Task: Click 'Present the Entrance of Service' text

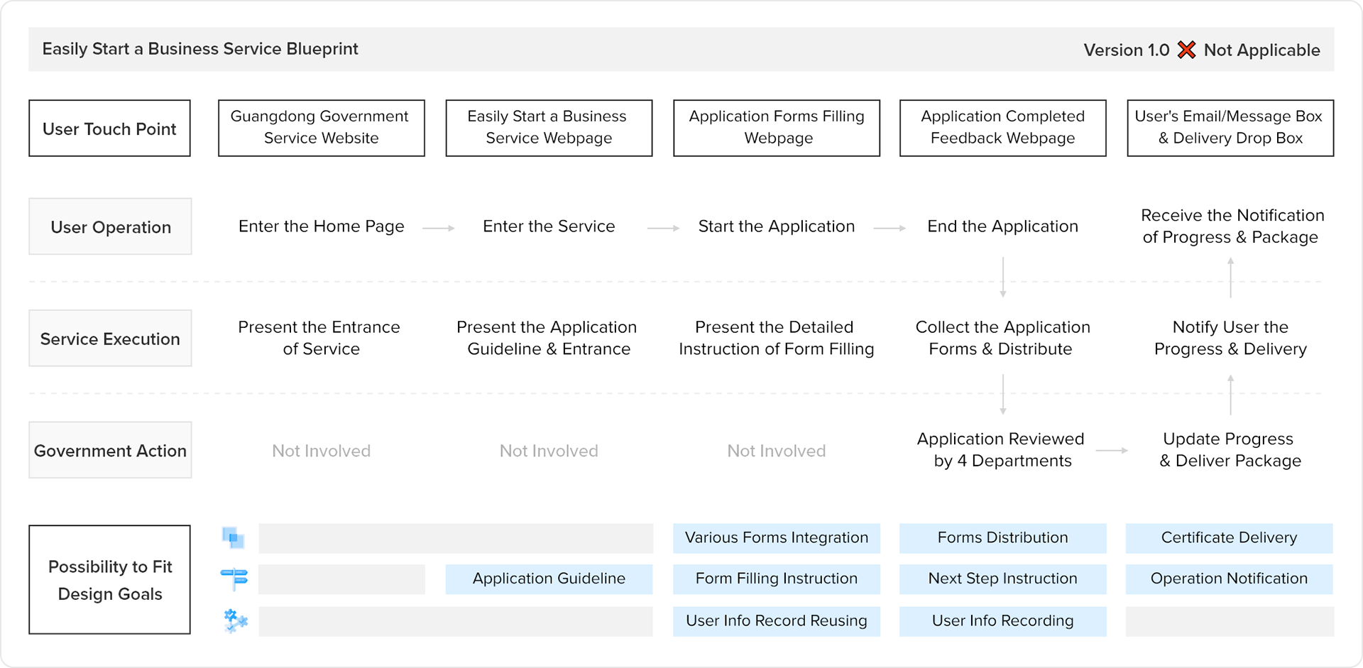Action: (x=319, y=338)
